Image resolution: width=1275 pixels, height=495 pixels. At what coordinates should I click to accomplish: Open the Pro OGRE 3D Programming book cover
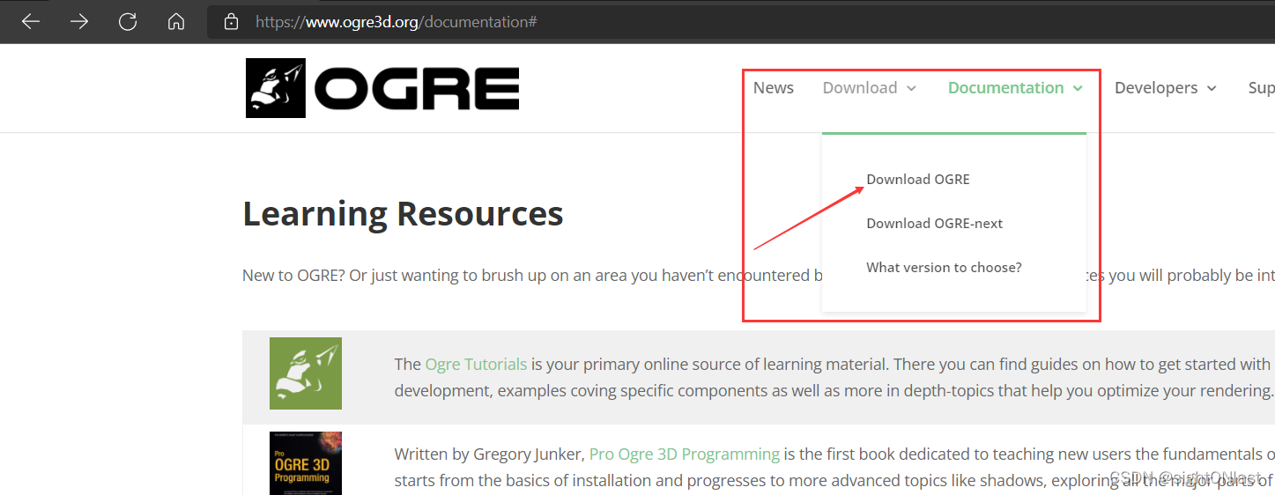pyautogui.click(x=306, y=463)
